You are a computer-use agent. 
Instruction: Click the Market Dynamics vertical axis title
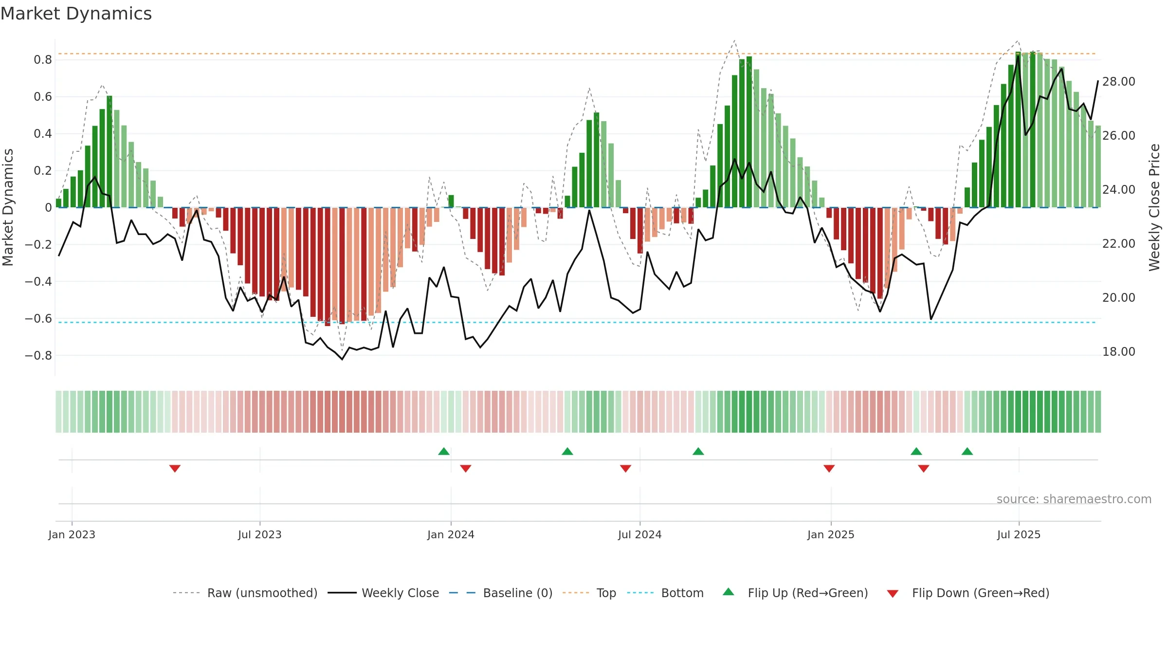click(x=8, y=207)
